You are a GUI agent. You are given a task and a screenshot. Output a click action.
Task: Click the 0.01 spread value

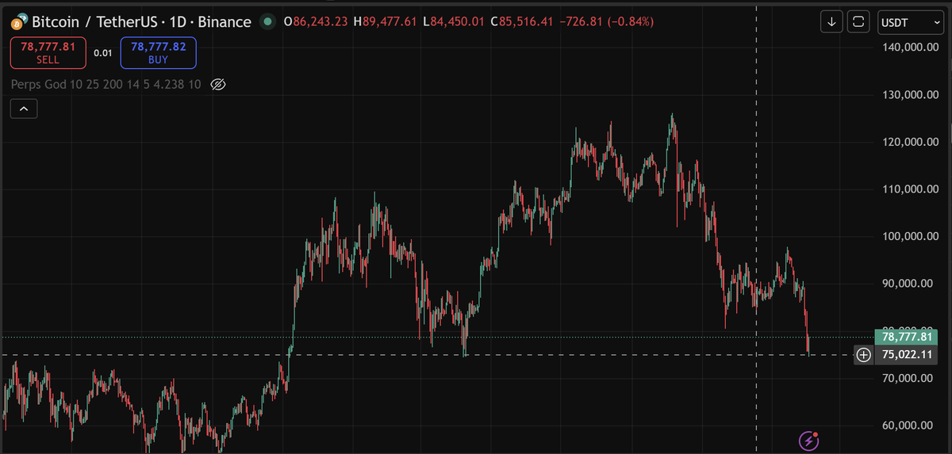tap(102, 53)
